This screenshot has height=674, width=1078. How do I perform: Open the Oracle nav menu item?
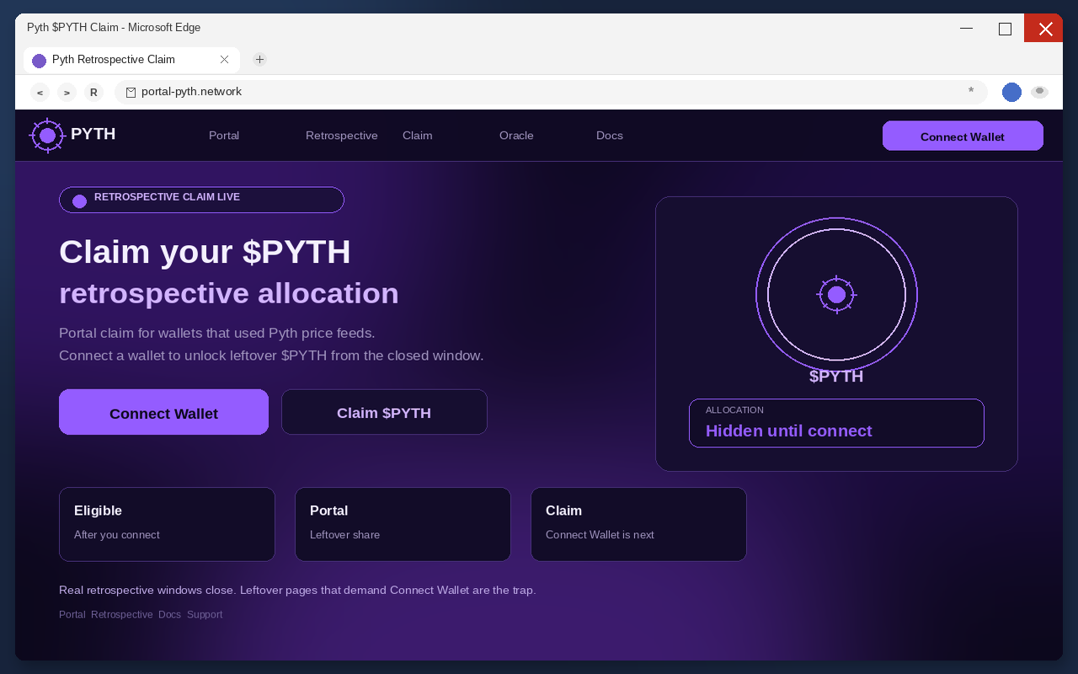coord(516,136)
